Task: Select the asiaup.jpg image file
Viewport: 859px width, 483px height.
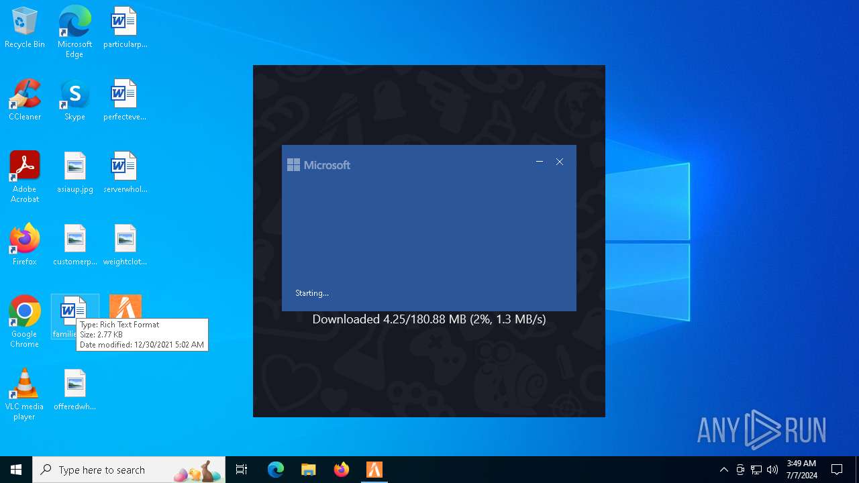Action: 74,172
